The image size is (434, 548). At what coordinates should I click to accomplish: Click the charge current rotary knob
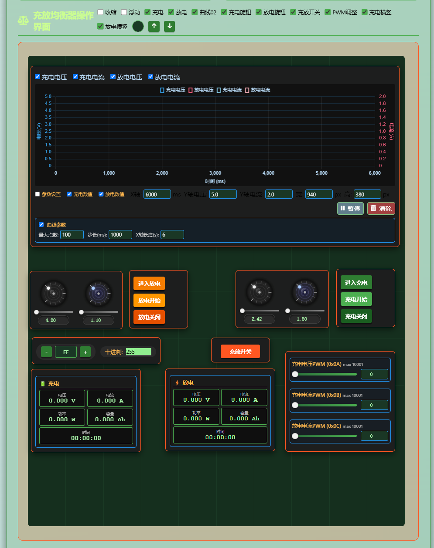click(x=304, y=292)
